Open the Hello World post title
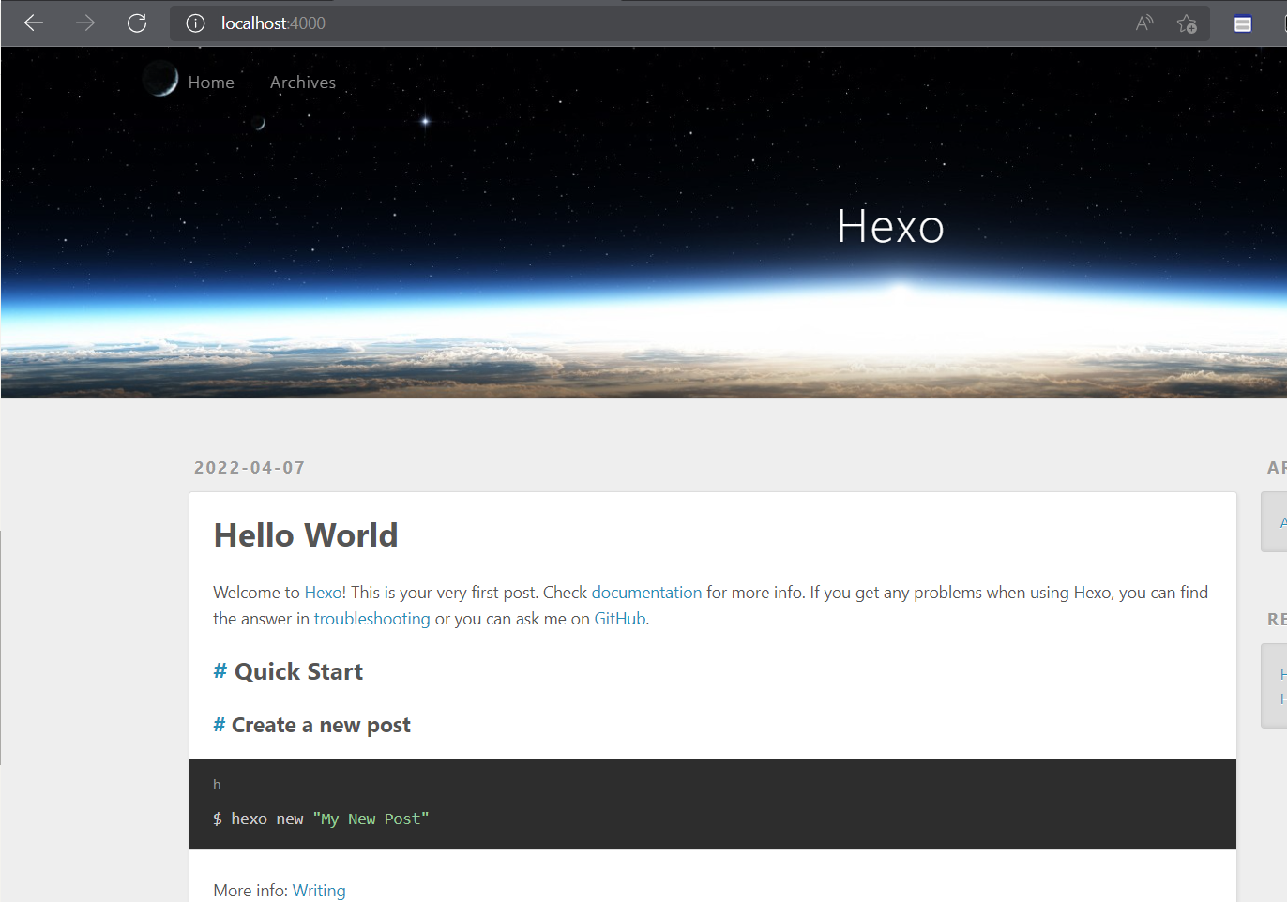The width and height of the screenshot is (1287, 902). click(x=306, y=535)
